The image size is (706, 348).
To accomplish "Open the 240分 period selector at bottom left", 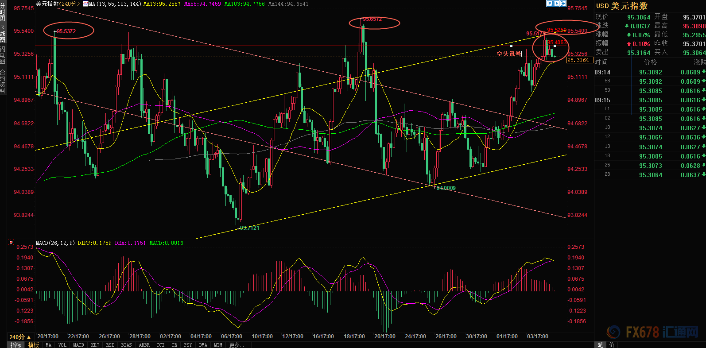I will click(x=20, y=337).
